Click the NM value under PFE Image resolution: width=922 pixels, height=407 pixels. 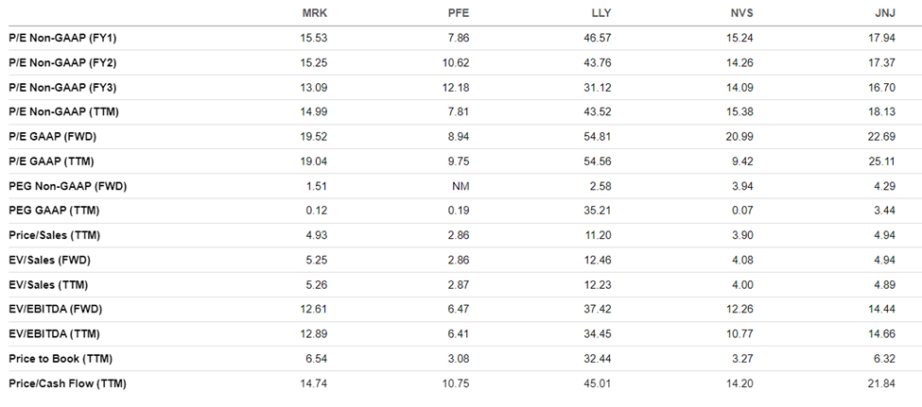tap(461, 186)
